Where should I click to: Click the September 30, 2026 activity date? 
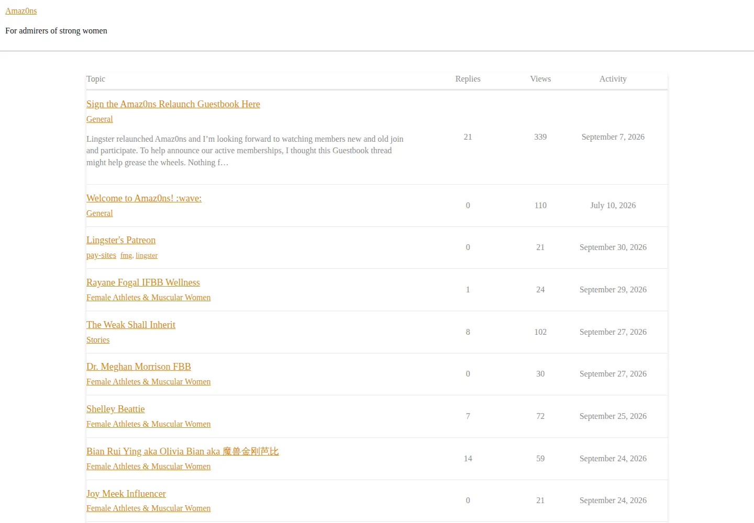point(613,247)
